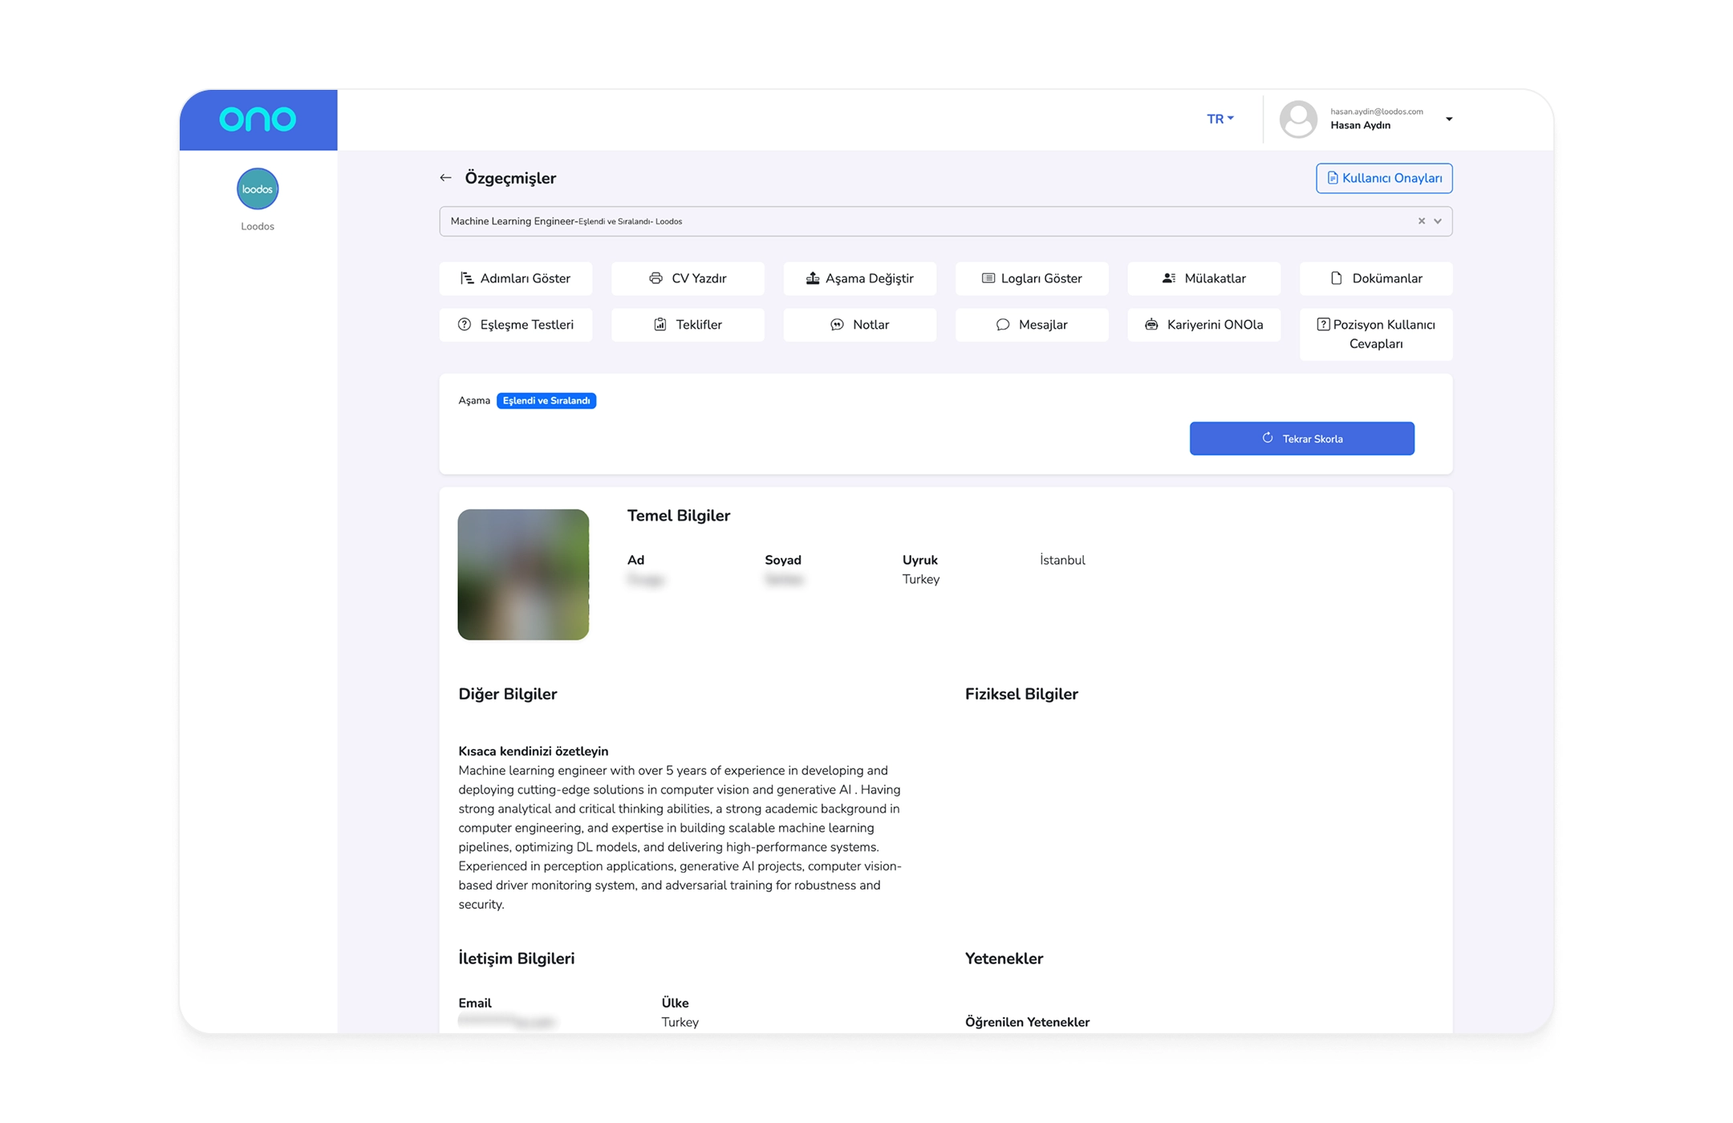Open Adımları Göster steps view

click(515, 278)
